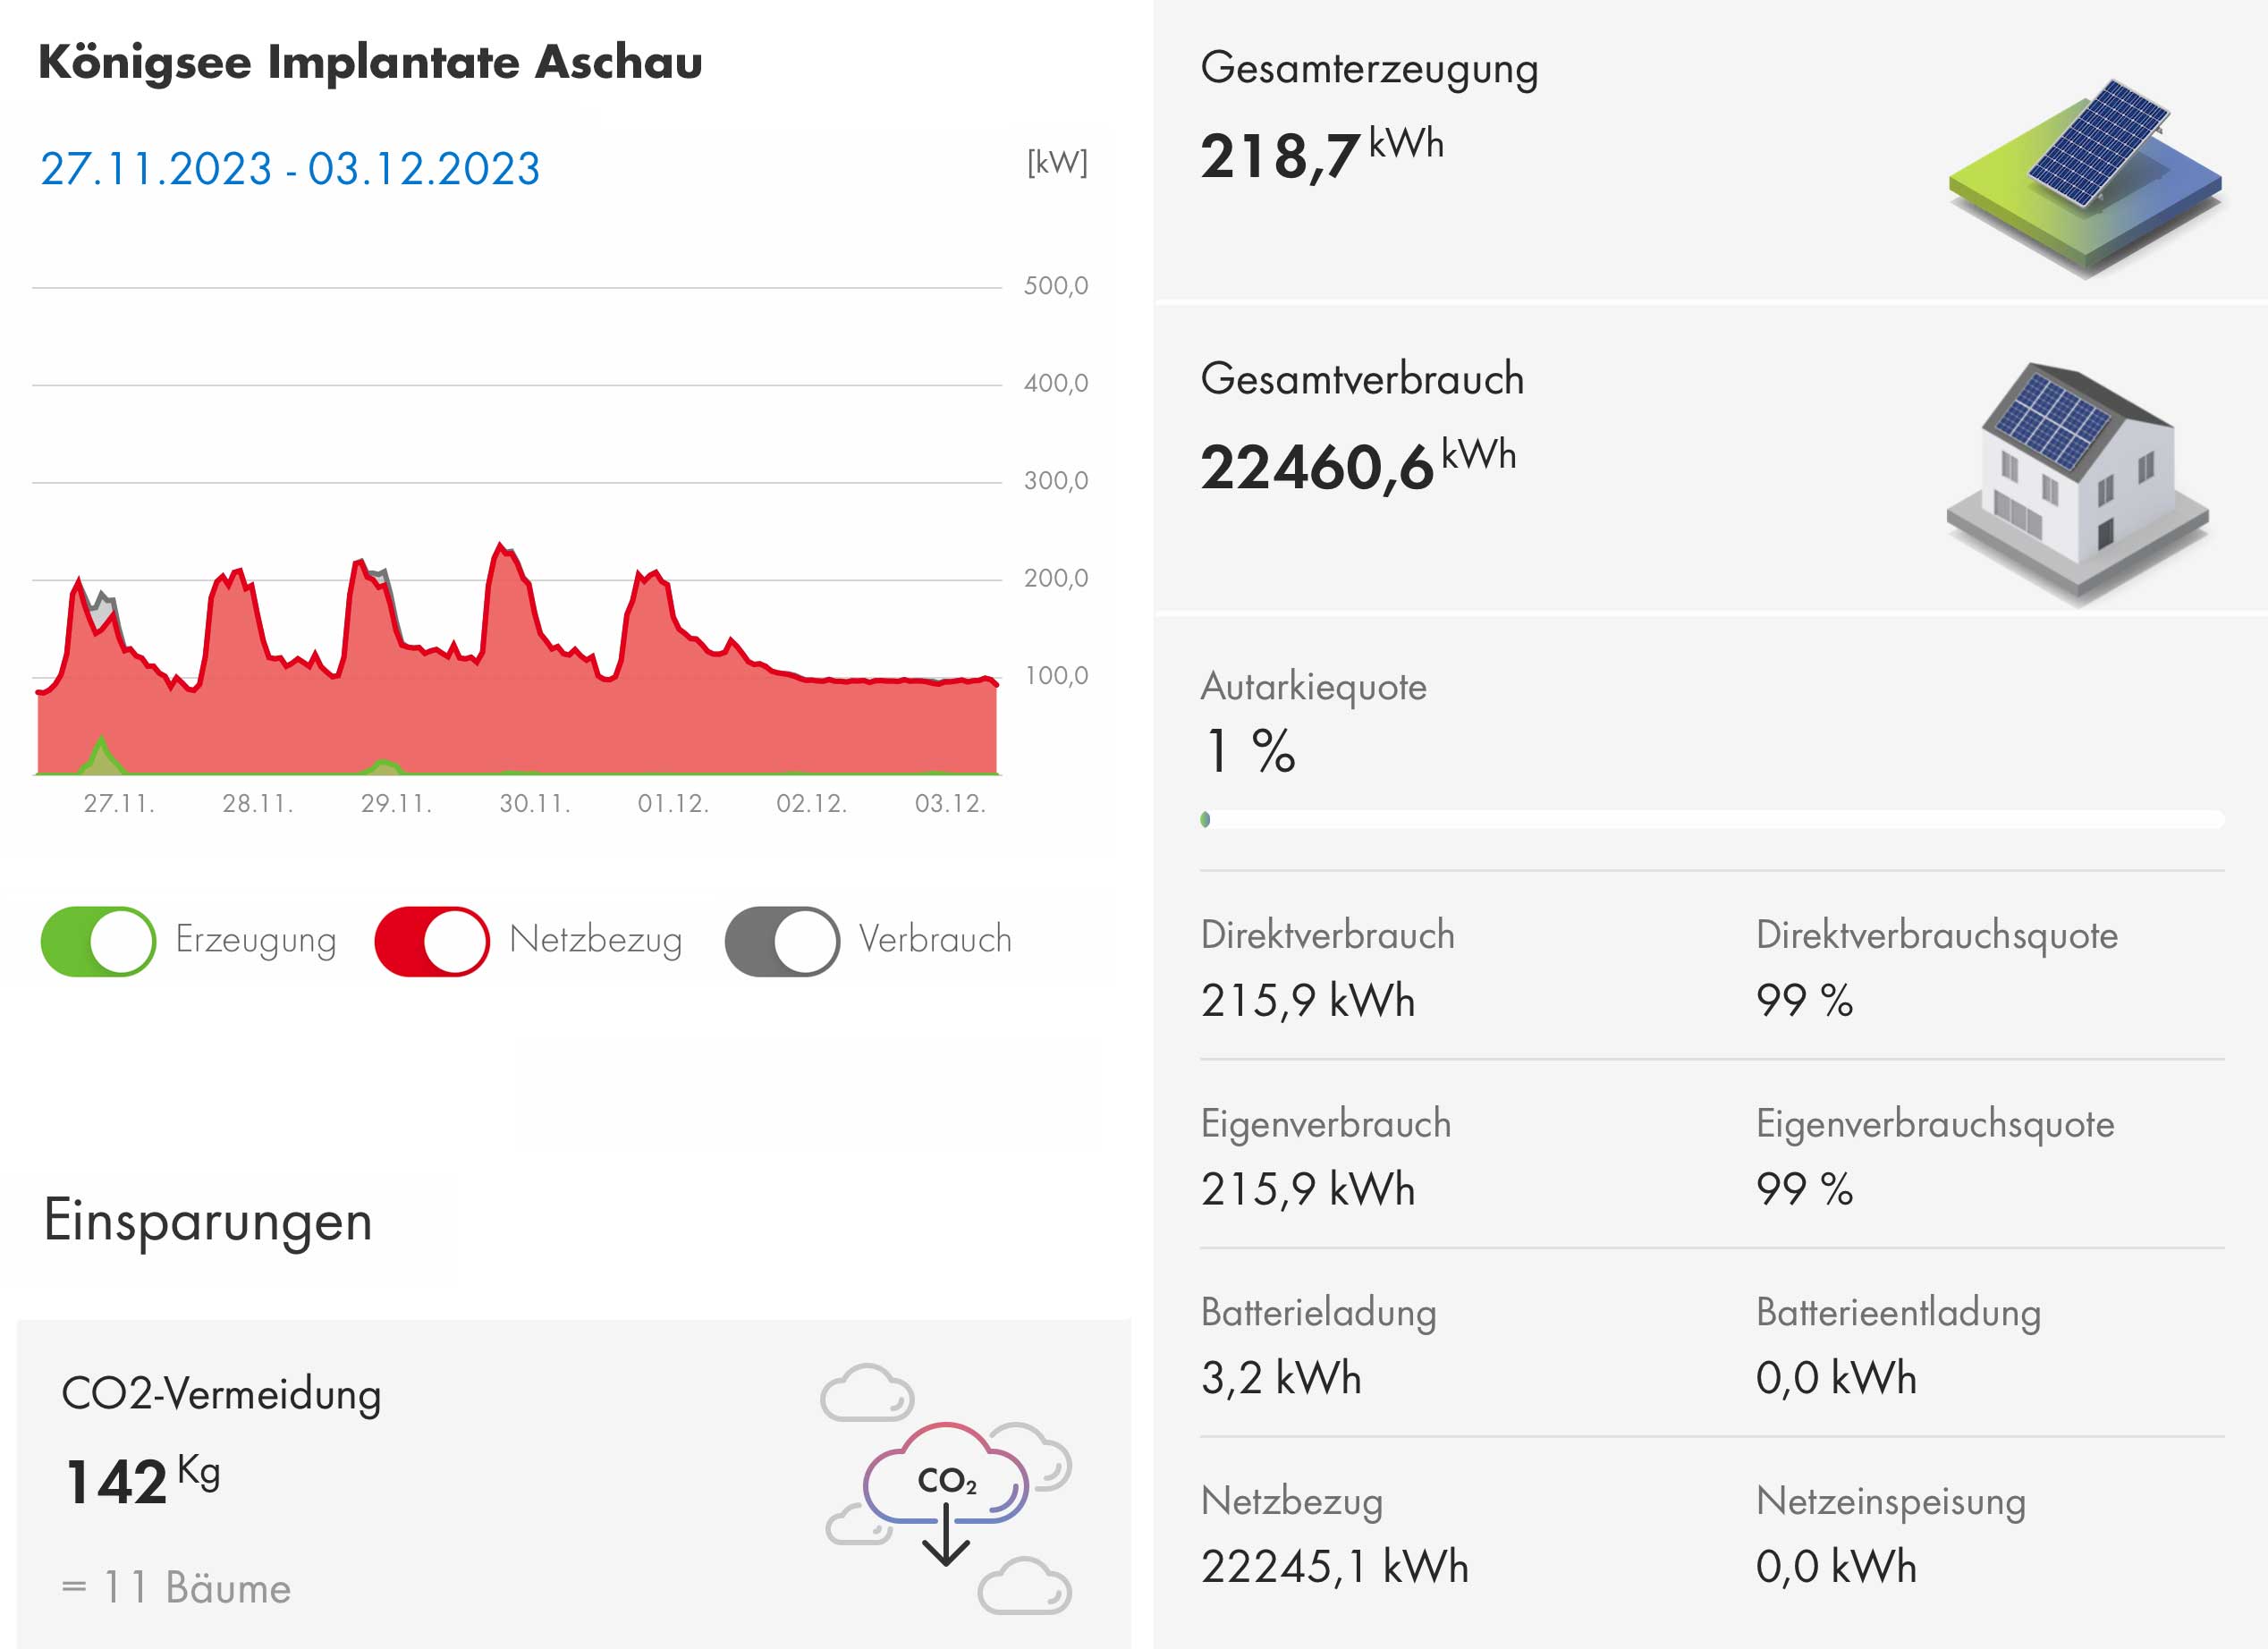This screenshot has height=1649, width=2268.
Task: Click the red peak on 30.11. in chart
Action: pos(503,550)
